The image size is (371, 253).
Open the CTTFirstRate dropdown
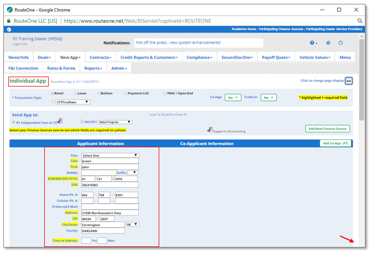(x=73, y=102)
